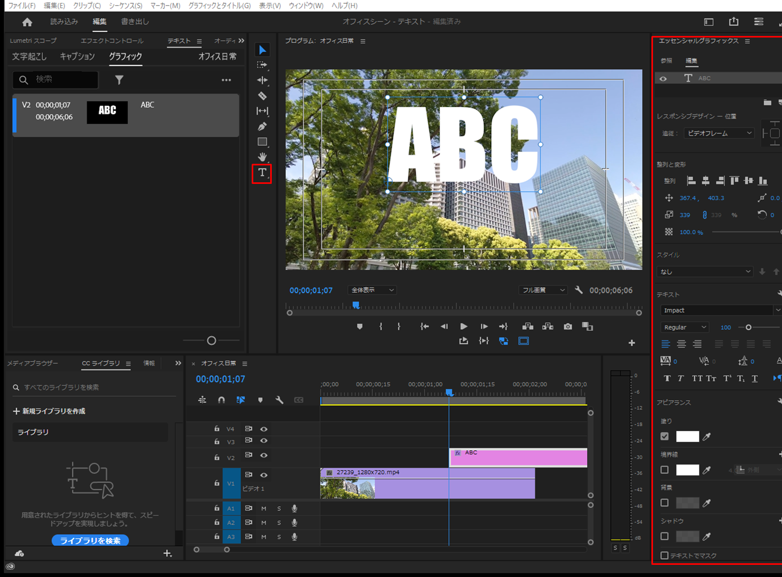Click the white fill color swatch
The width and height of the screenshot is (782, 577).
tap(687, 436)
